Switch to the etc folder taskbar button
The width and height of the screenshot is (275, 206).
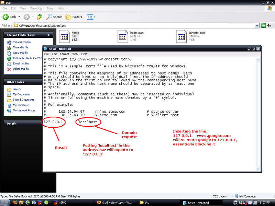coord(158,203)
